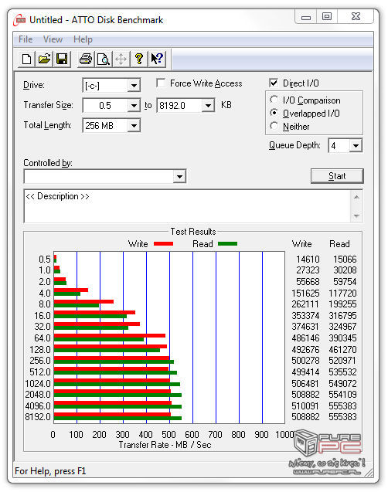
Task: Click the ATTO app icon in title bar
Action: click(19, 20)
